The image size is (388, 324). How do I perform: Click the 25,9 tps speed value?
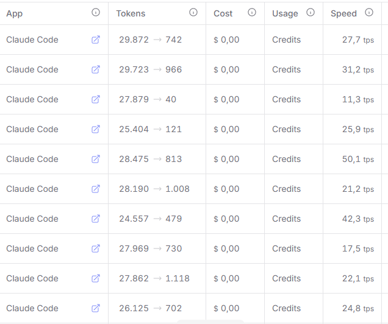[358, 129]
